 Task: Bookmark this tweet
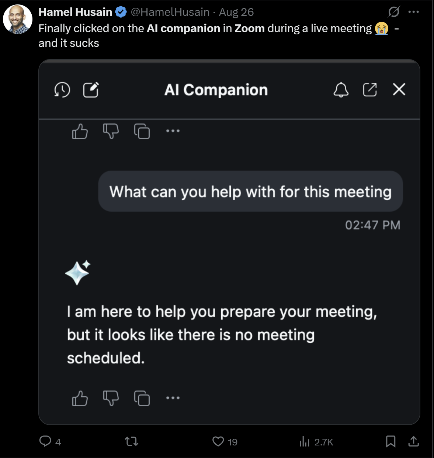coord(390,441)
